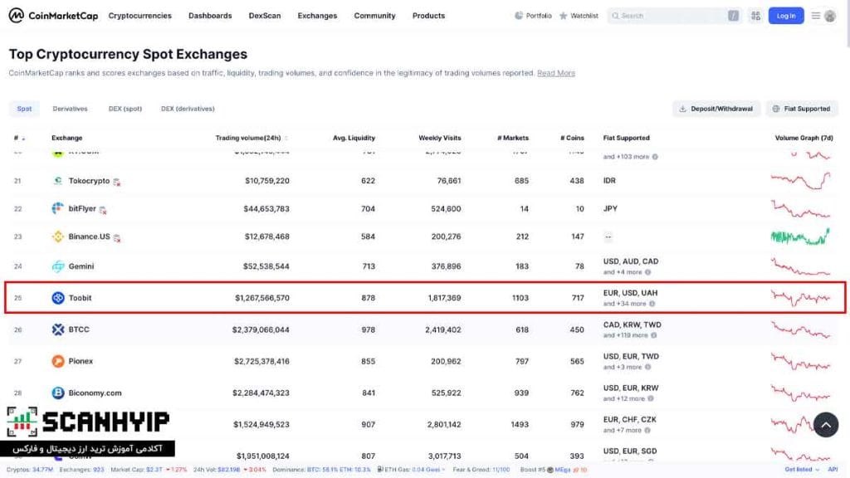Open the BTCC exchange name link
Screen dimensions: 850x478
pyautogui.click(x=79, y=329)
